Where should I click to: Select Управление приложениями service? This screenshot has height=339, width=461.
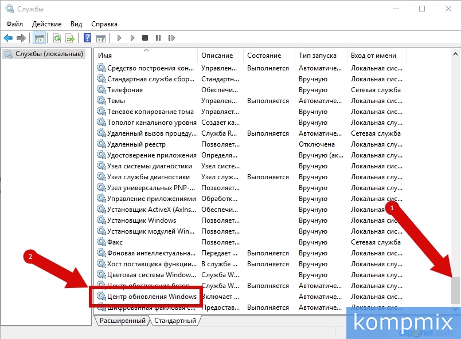tap(151, 198)
